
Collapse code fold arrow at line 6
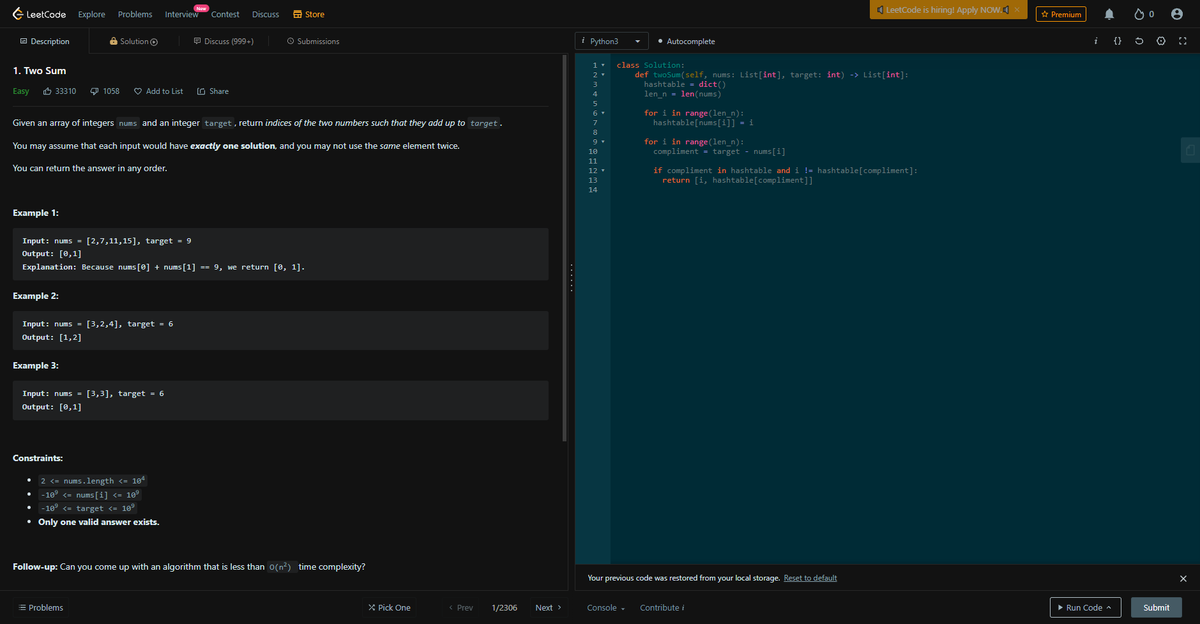(603, 113)
